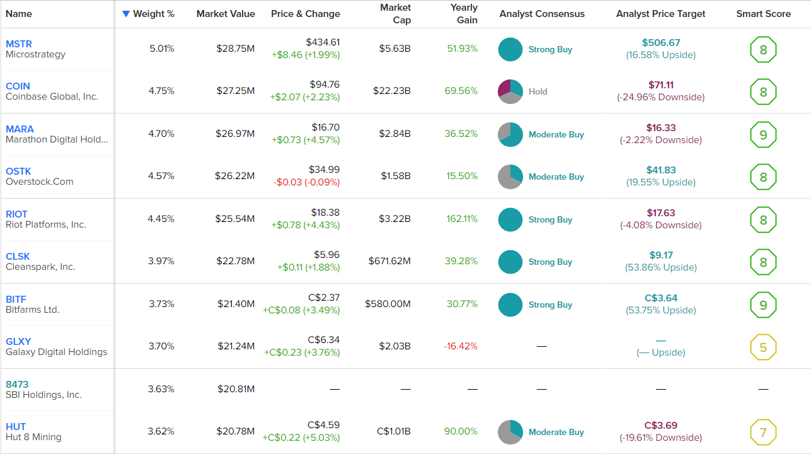Sort by Yearly Gain column header
The height and width of the screenshot is (454, 811).
(x=464, y=14)
